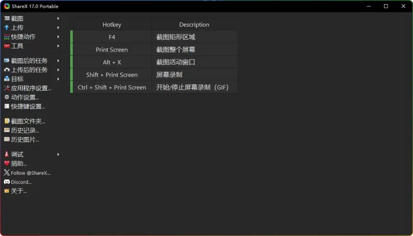Image resolution: width=413 pixels, height=236 pixels.
Task: Minimize the ShareX window
Action: point(369,6)
